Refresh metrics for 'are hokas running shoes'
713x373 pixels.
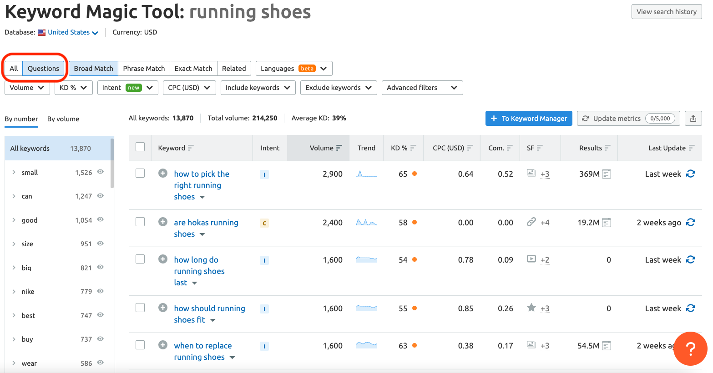[x=691, y=222]
